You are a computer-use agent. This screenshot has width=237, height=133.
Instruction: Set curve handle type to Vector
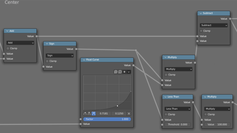89,113
